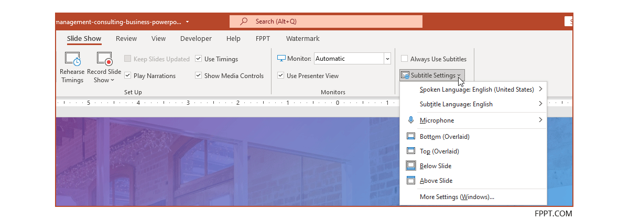Expand Spoken Language: English submenu
The image size is (629, 220).
pyautogui.click(x=476, y=90)
